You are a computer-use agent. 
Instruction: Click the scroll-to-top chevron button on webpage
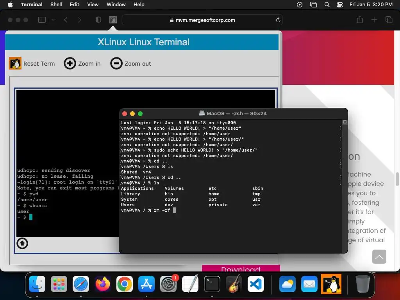(379, 257)
